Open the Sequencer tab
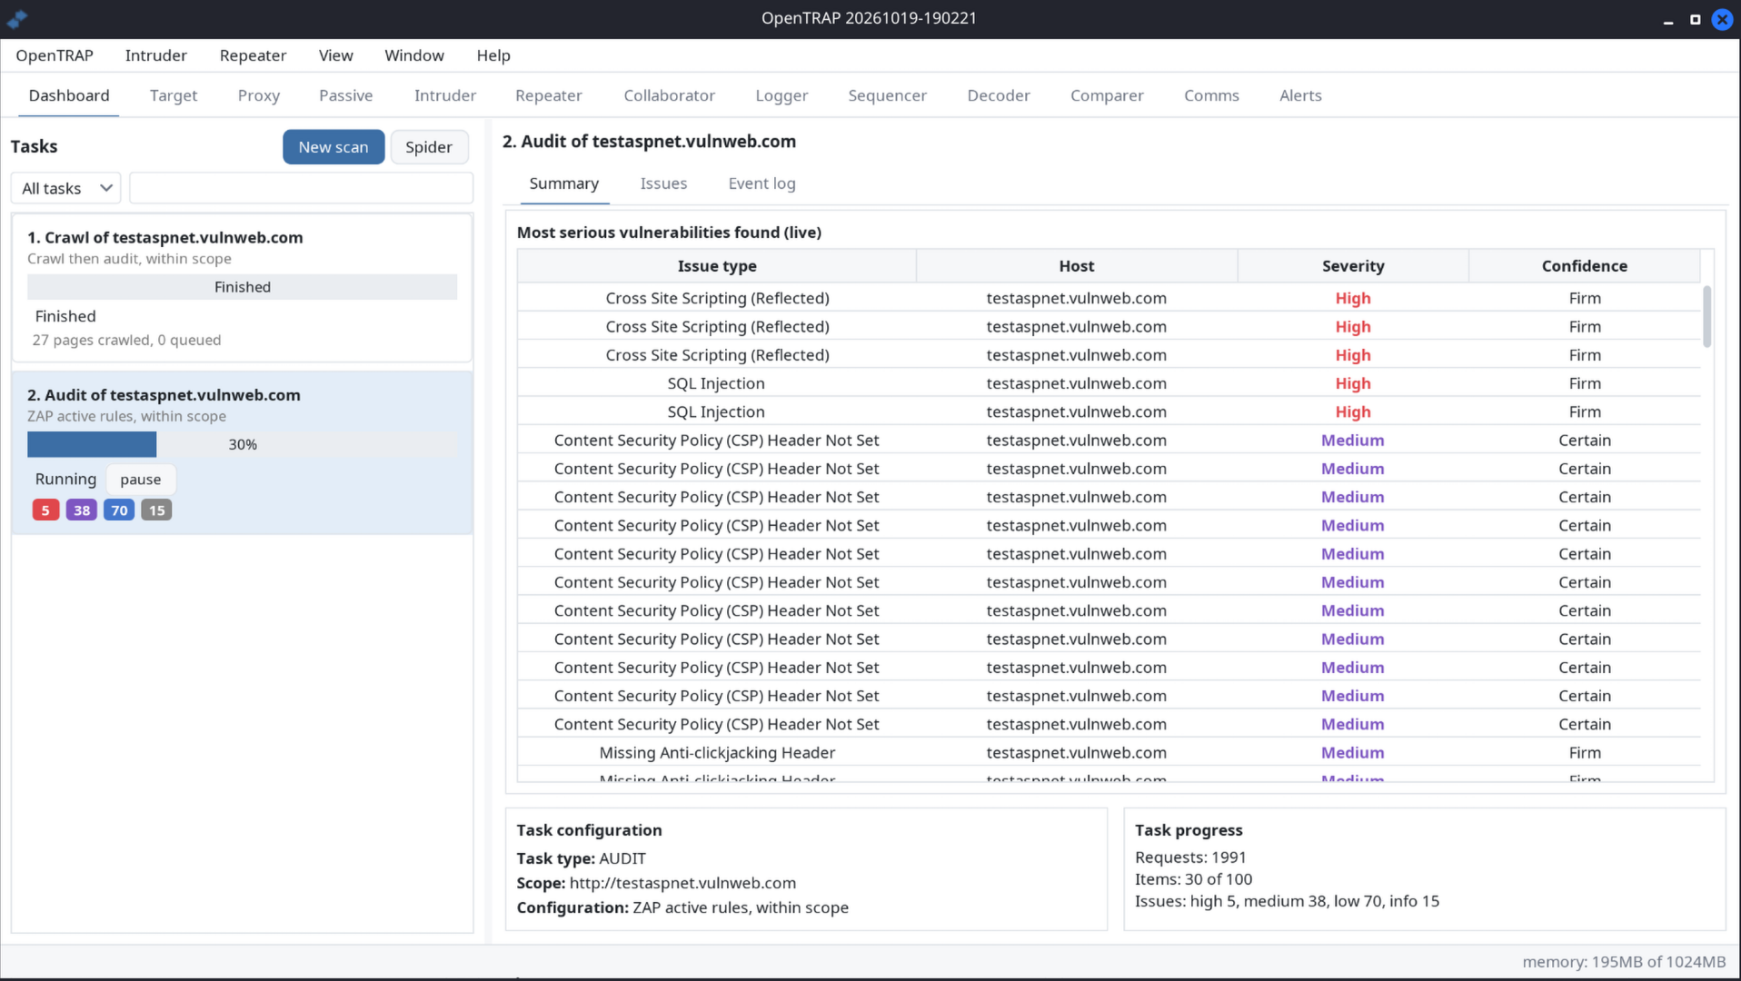The image size is (1741, 981). pyautogui.click(x=888, y=95)
